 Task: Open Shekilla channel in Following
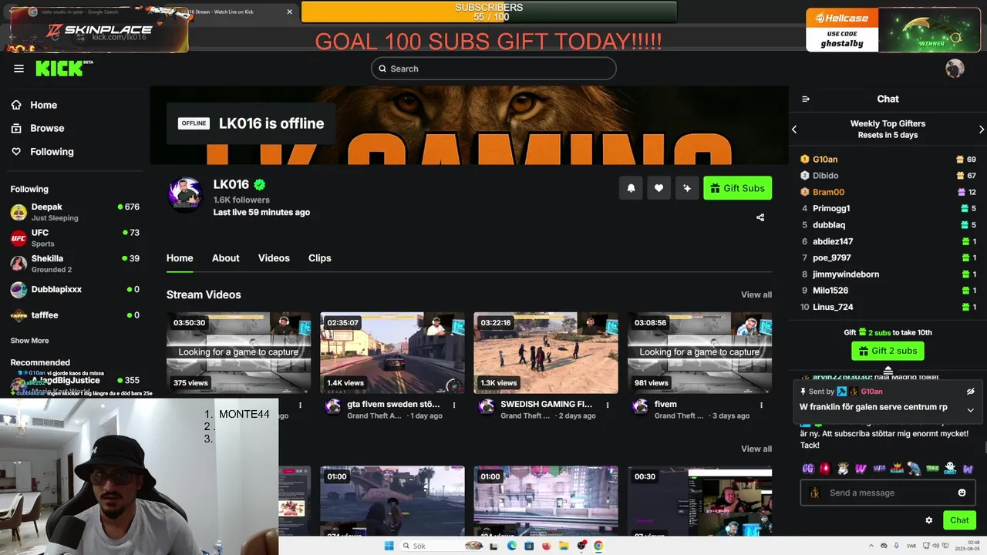tap(75, 264)
